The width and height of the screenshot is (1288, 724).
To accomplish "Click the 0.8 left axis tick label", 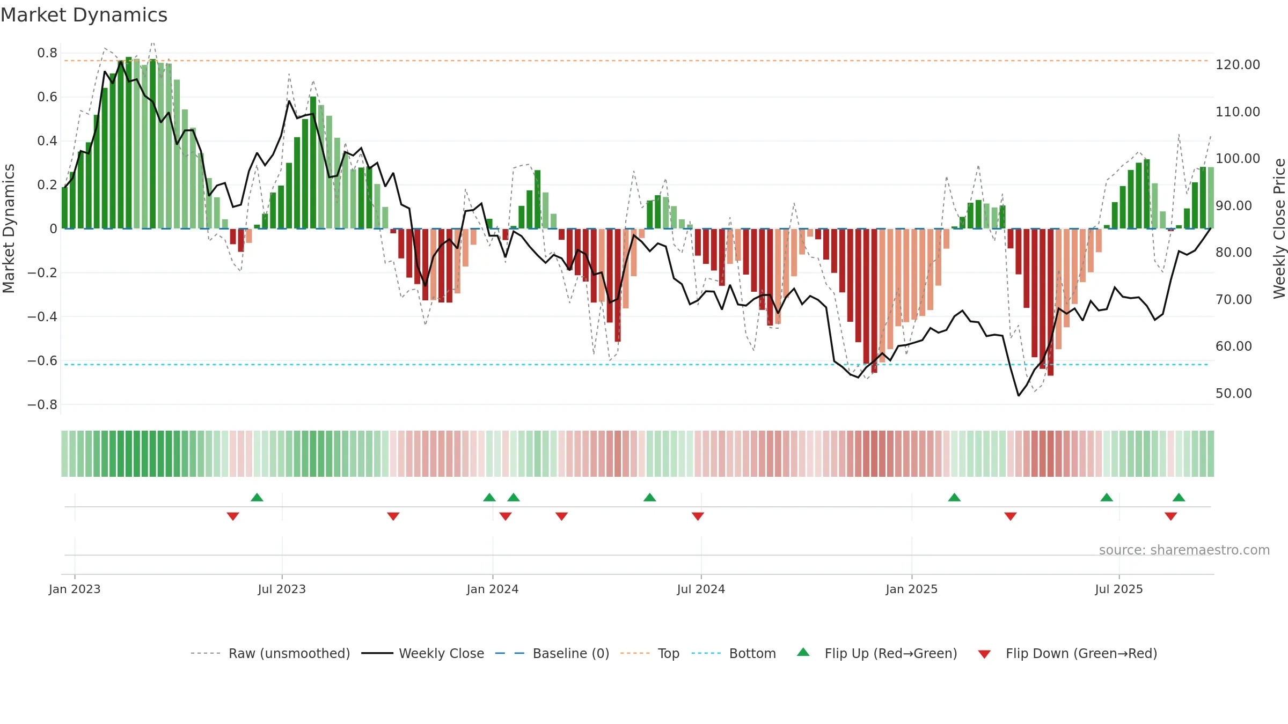I will (x=47, y=53).
